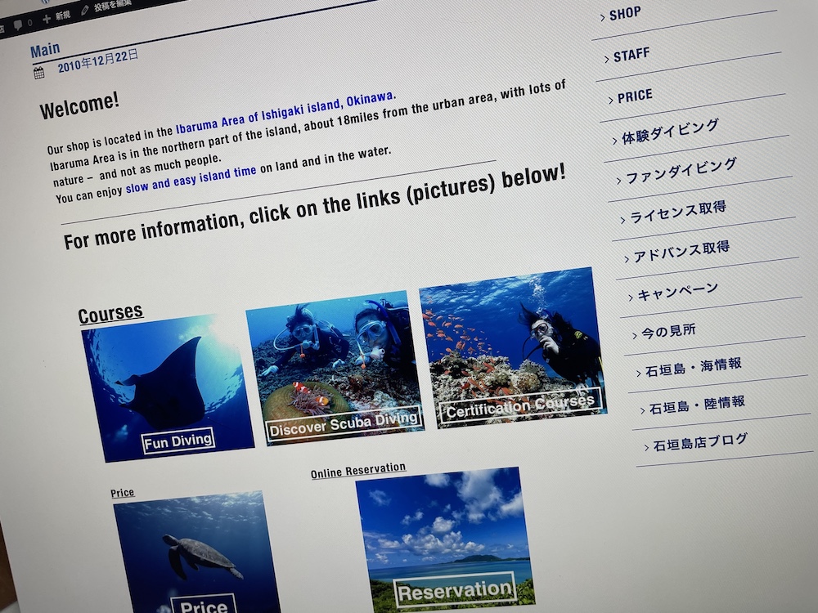Open the Reservation island picture

point(445,540)
